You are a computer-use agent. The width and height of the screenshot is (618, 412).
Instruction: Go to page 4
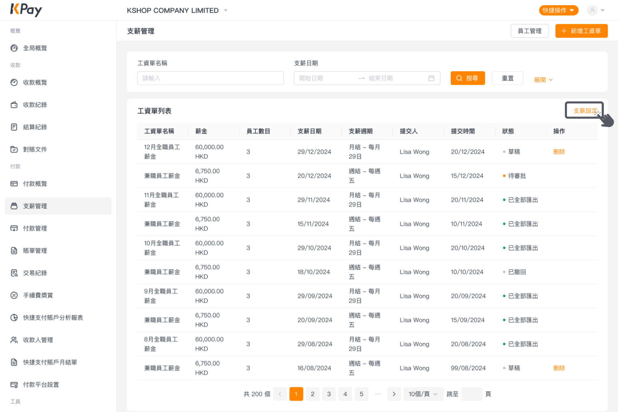[345, 394]
